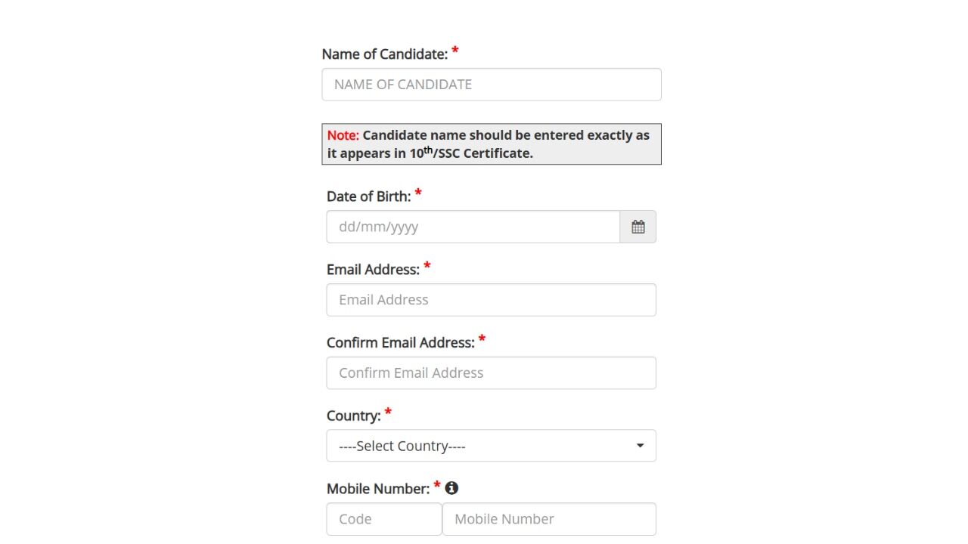This screenshot has height=544, width=968.
Task: Click the red 'Note:' text
Action: tap(343, 136)
